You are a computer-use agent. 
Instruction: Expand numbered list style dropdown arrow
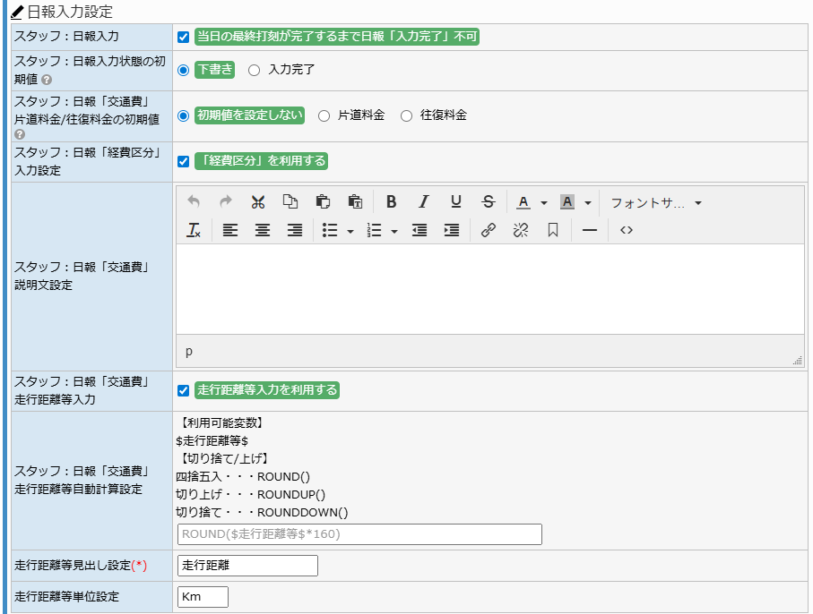[x=394, y=231]
